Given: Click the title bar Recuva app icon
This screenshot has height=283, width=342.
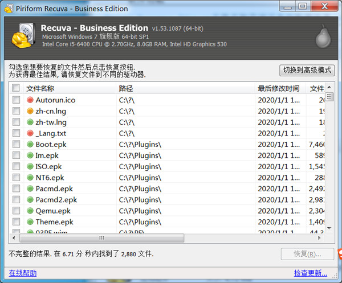Looking at the screenshot, I should (9, 9).
